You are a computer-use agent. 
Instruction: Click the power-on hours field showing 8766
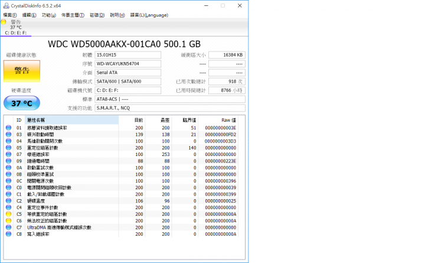(x=227, y=90)
